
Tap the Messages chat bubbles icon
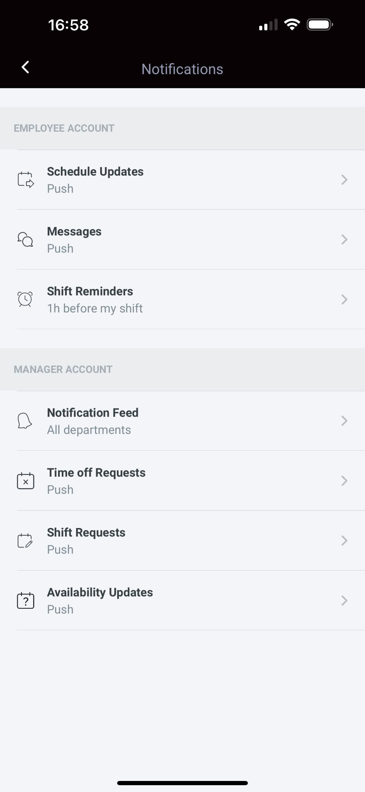tap(25, 240)
